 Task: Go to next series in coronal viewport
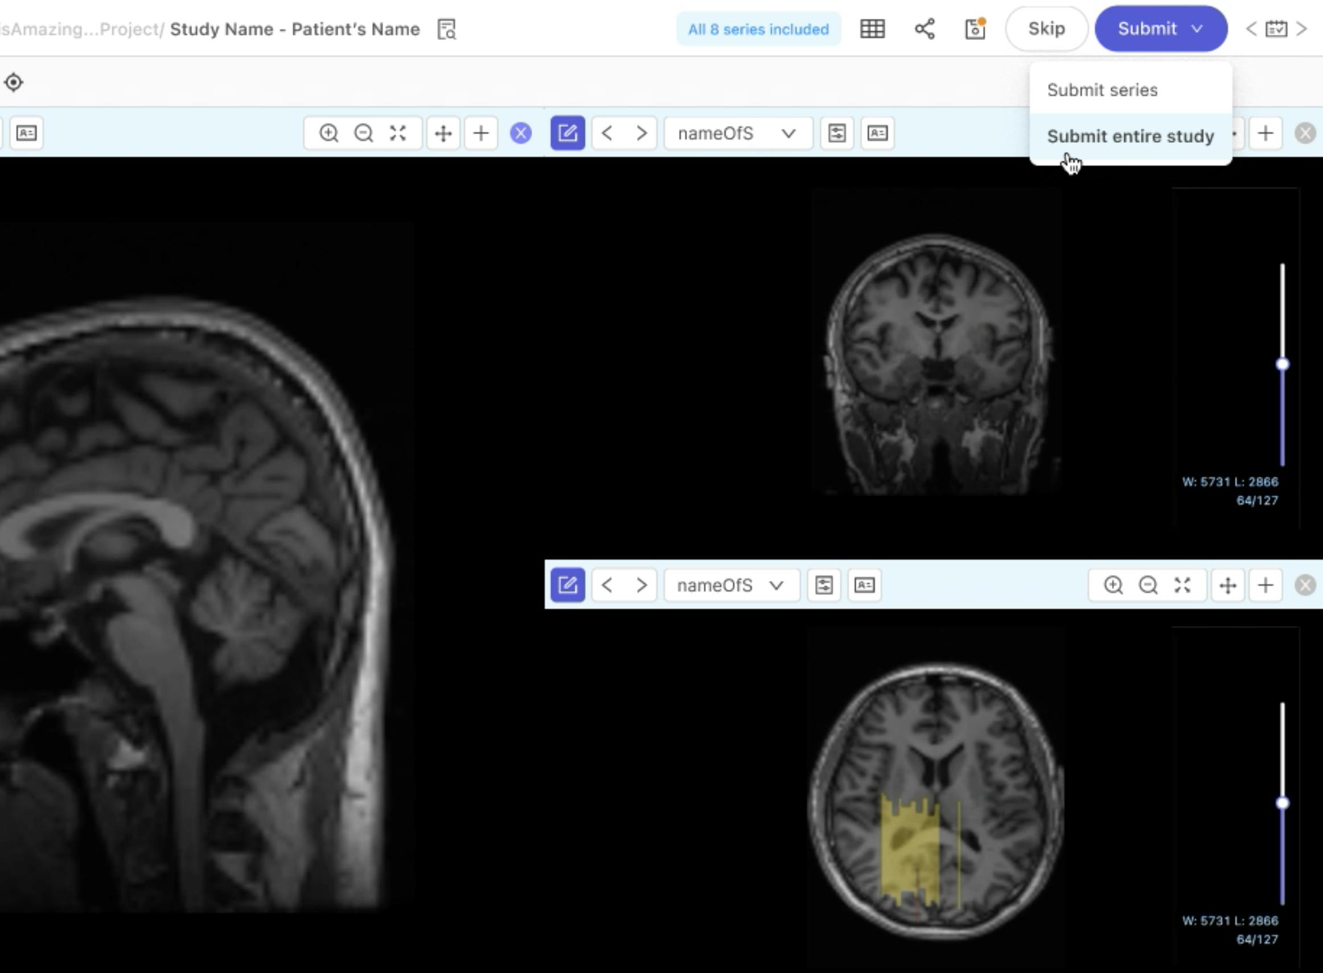[x=642, y=133]
